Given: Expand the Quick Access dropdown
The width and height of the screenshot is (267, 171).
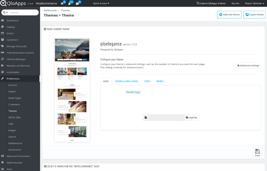Looking at the screenshot, I should tap(101, 3).
